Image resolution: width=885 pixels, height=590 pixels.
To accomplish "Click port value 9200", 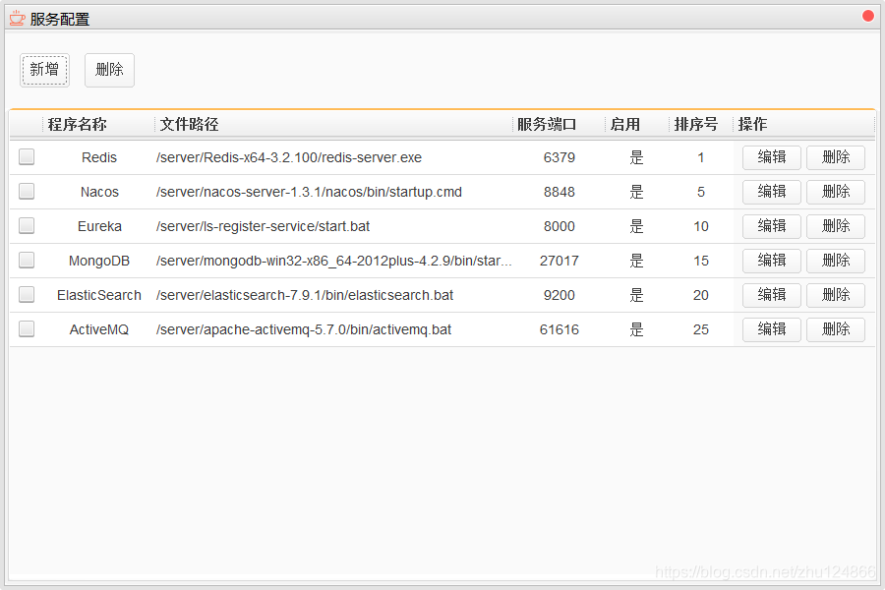I will tap(560, 295).
